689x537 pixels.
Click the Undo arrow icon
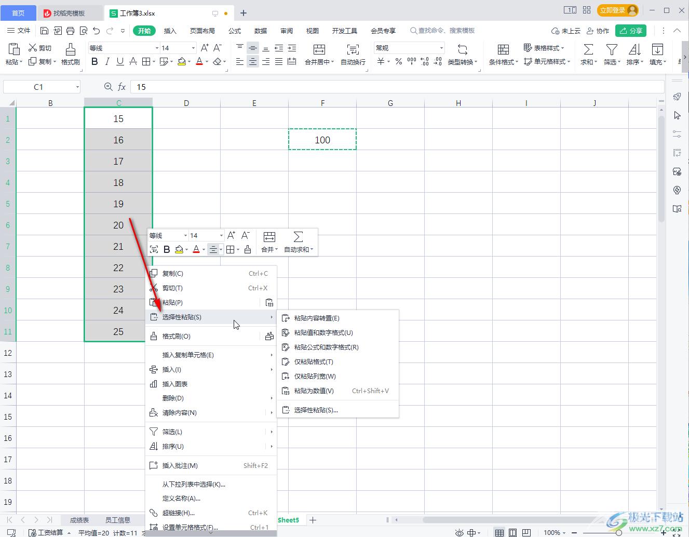coord(96,31)
